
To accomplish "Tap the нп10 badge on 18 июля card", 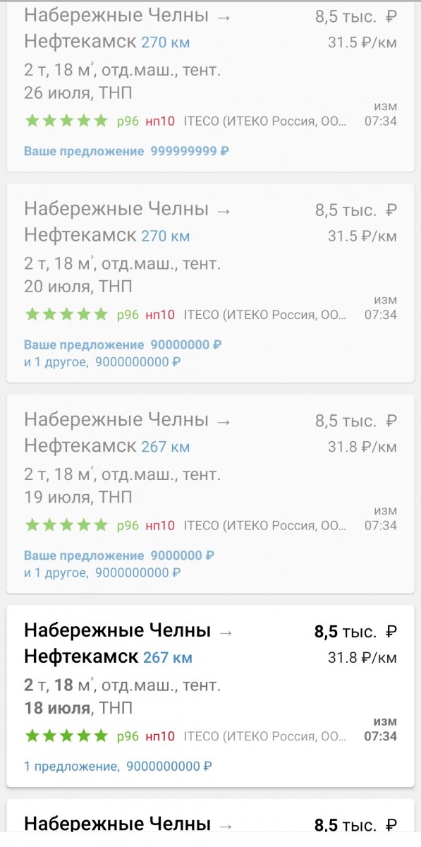I will tap(160, 736).
